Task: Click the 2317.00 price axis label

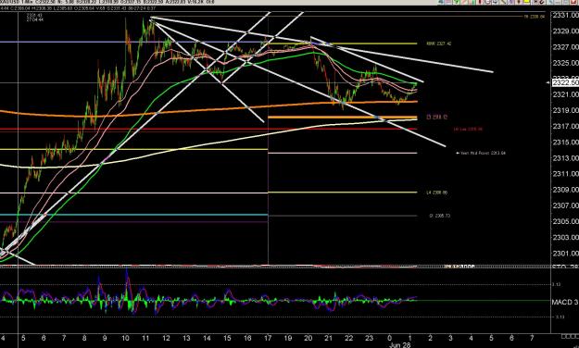Action: coord(565,126)
